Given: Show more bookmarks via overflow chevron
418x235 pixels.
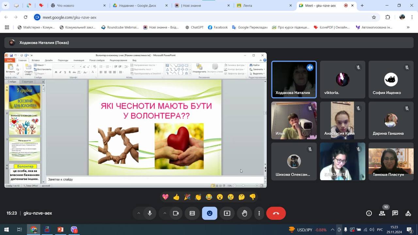Looking at the screenshot, I should click(x=408, y=27).
